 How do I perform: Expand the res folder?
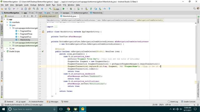pyautogui.click(x=7, y=49)
